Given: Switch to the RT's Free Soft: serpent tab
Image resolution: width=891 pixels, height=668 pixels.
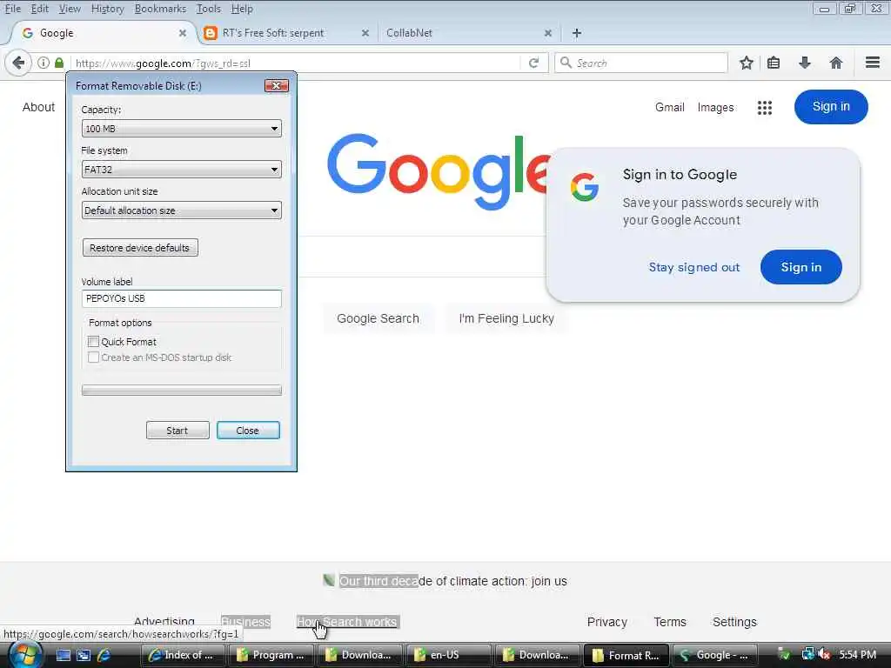Looking at the screenshot, I should (287, 33).
